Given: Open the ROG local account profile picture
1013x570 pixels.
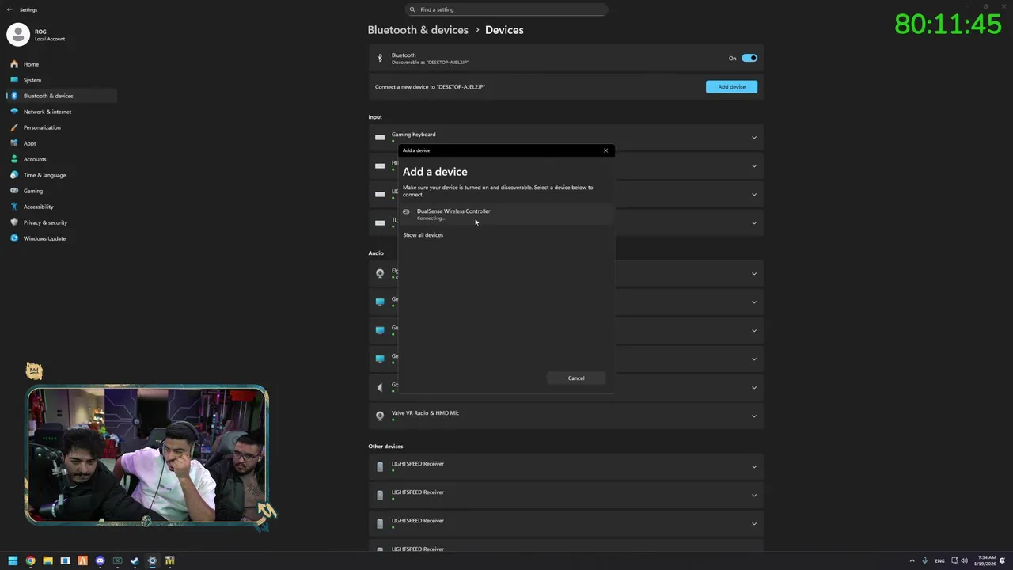Looking at the screenshot, I should 18,34.
